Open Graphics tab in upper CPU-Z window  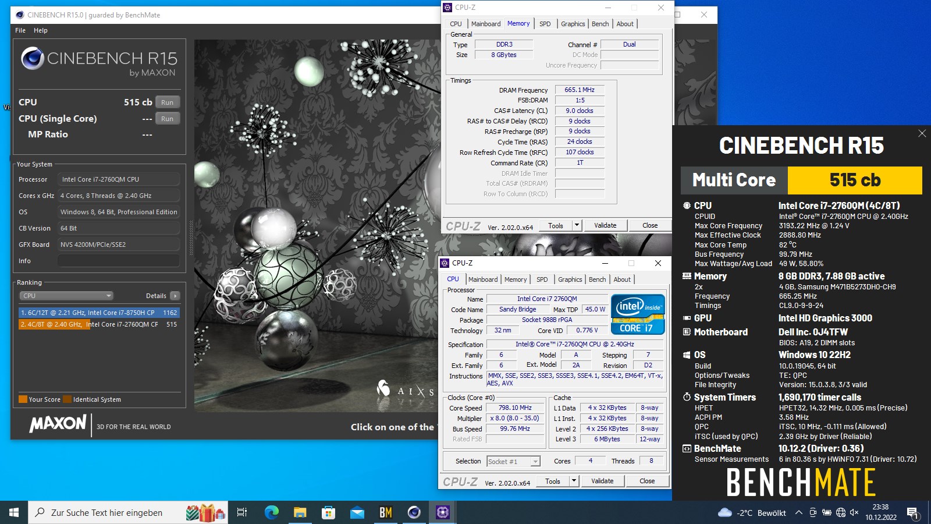573,24
